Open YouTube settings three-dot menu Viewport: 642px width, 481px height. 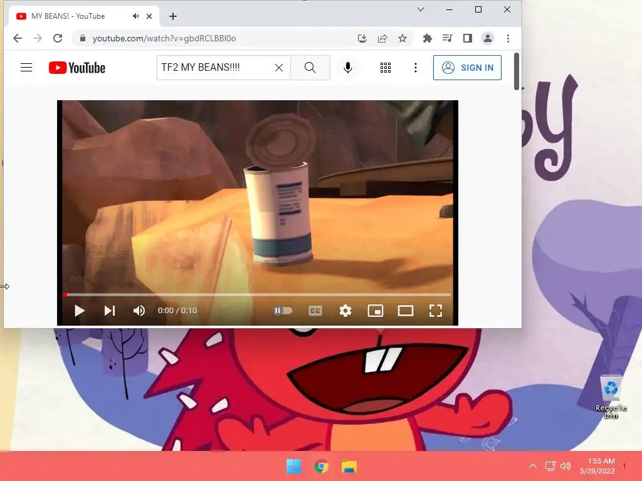[x=416, y=68]
